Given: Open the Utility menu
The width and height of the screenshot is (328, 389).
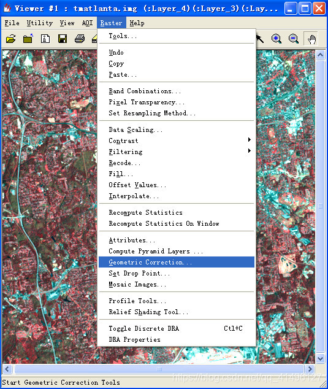Looking at the screenshot, I should (x=40, y=23).
